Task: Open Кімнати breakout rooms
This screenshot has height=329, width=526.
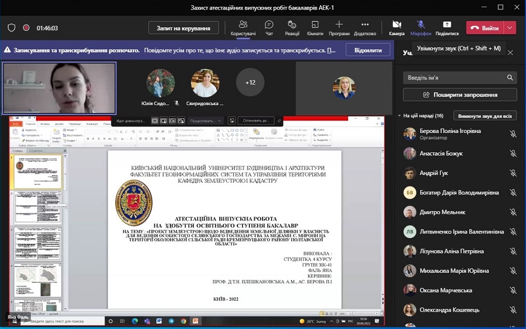Action: click(315, 28)
